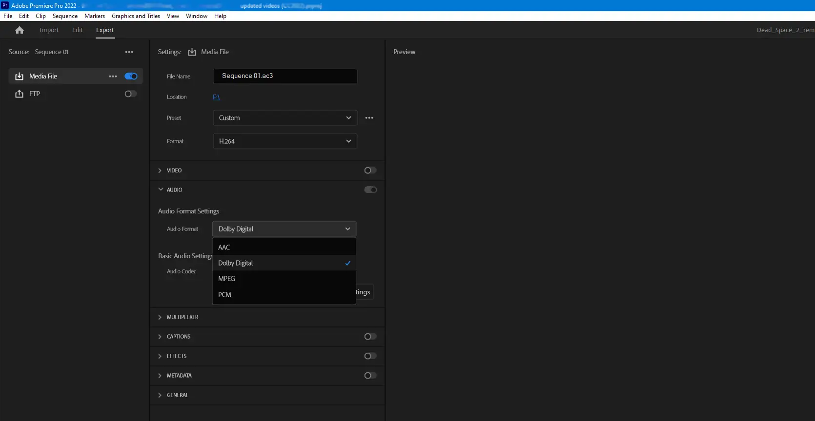Open the Help menu
The width and height of the screenshot is (815, 421).
[220, 16]
